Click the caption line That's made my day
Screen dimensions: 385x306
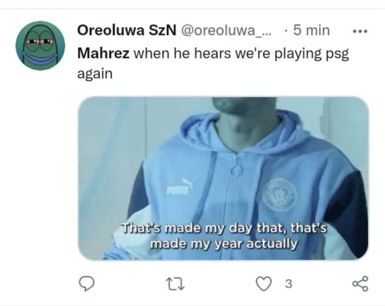225,228
